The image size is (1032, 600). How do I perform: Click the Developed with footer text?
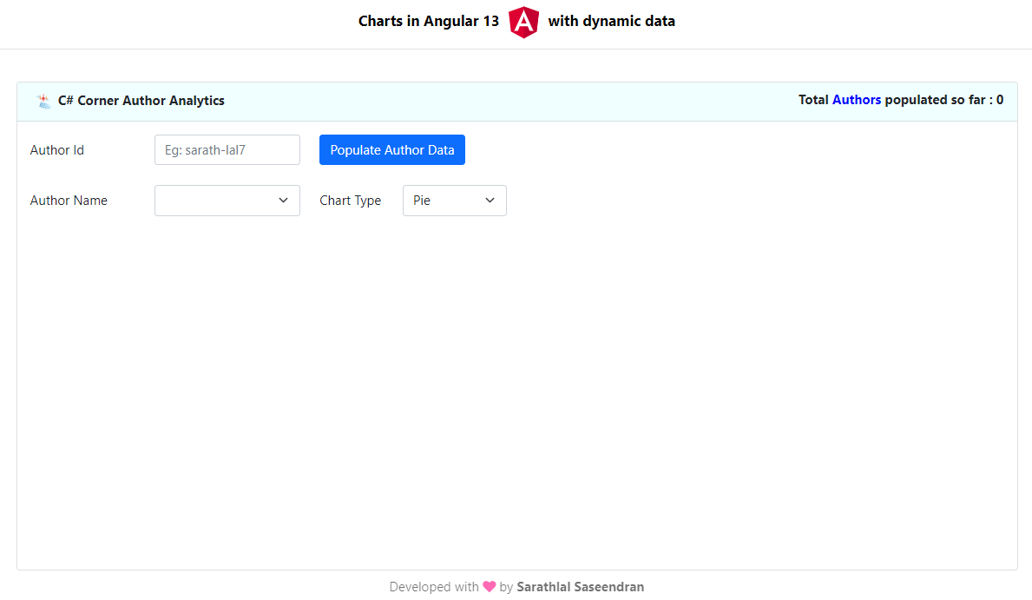pos(434,586)
